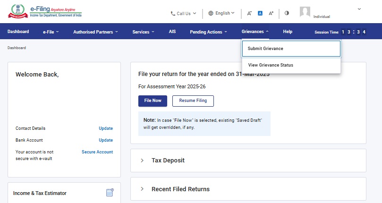Increase font size with the A+ icon
This screenshot has height=203, width=382.
point(271,13)
